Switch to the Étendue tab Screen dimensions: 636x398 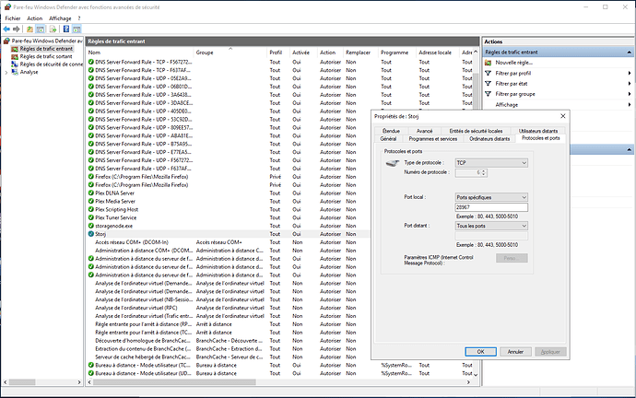[392, 131]
